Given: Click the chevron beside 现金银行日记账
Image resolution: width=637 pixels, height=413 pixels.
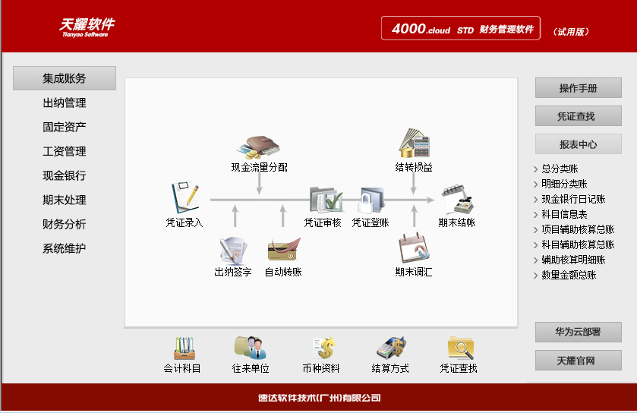Looking at the screenshot, I should click(x=535, y=200).
